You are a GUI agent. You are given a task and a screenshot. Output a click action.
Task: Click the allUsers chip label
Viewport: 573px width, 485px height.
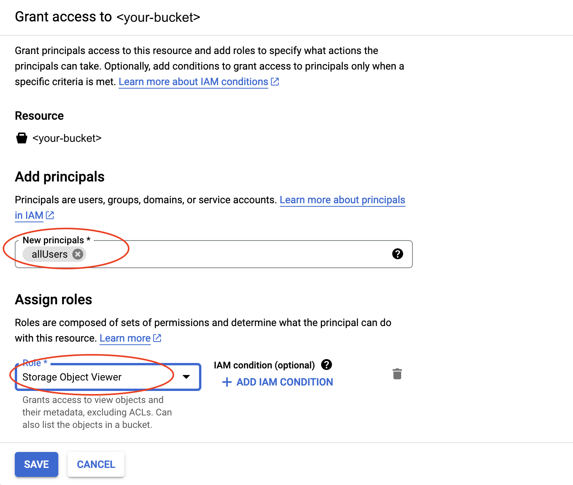49,254
